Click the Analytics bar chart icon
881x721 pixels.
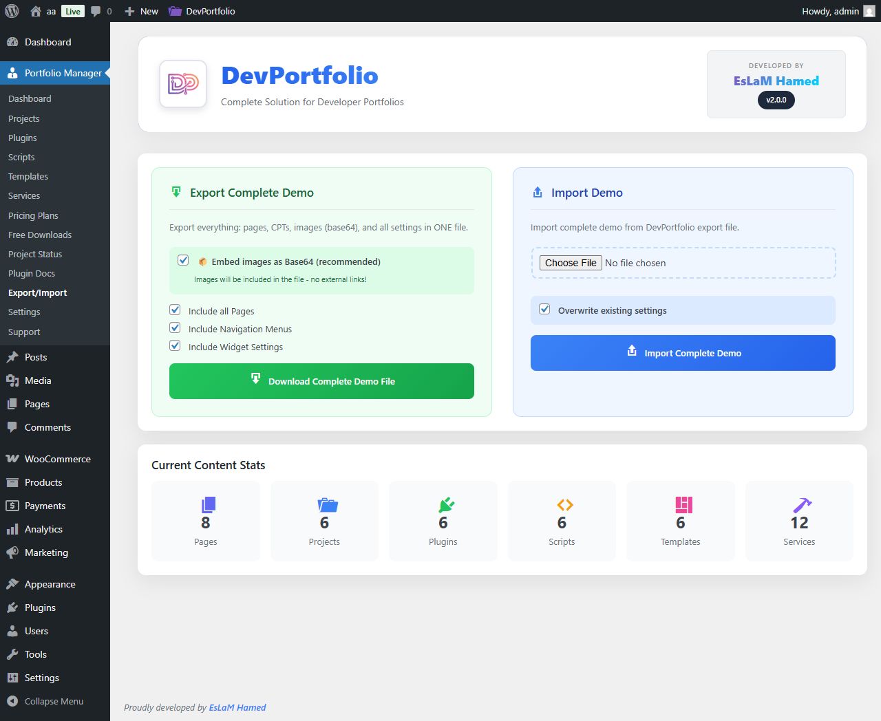click(x=12, y=529)
